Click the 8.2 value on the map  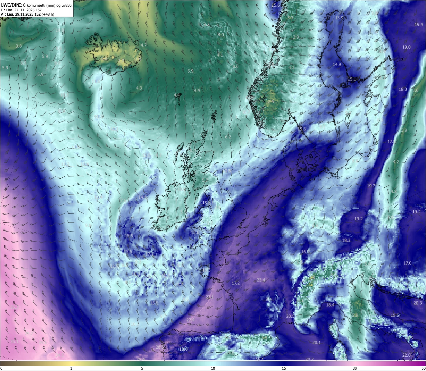click(x=206, y=25)
